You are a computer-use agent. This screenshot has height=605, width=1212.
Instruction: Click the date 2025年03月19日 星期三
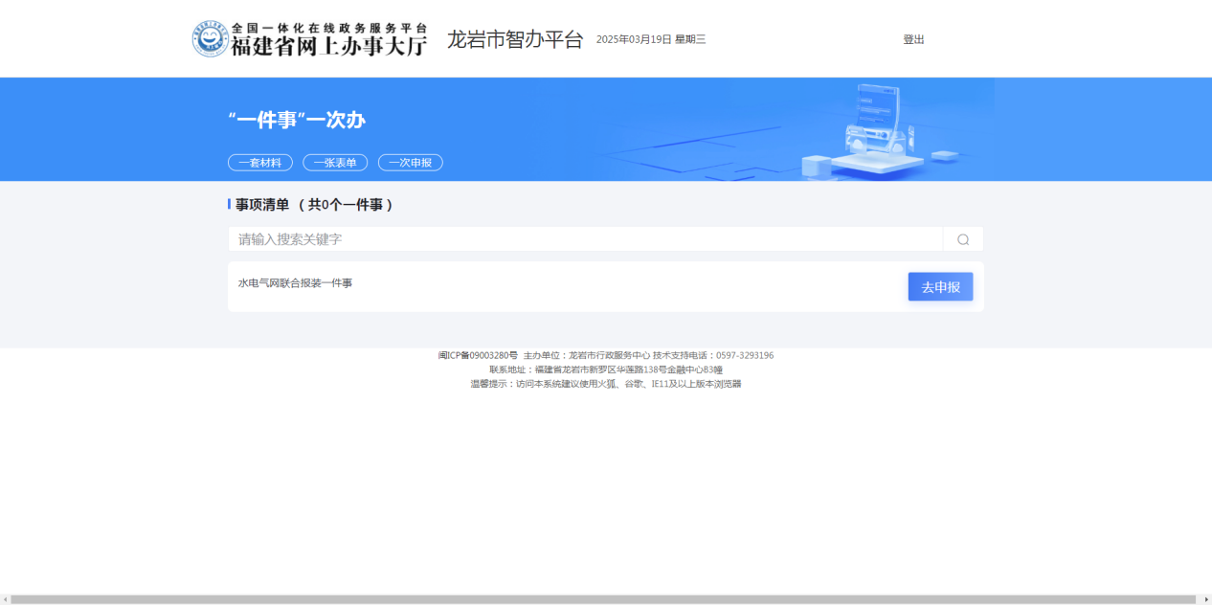pos(651,39)
